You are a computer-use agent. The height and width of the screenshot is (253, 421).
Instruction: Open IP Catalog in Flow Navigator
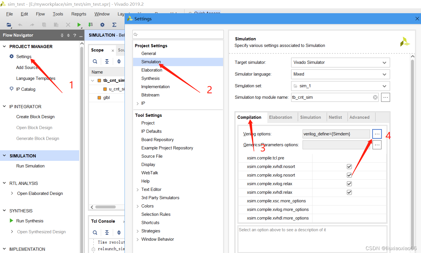pyautogui.click(x=26, y=89)
